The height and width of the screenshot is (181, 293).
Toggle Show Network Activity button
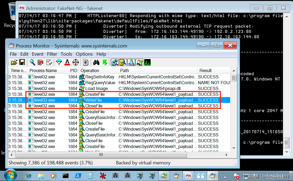click(x=131, y=63)
